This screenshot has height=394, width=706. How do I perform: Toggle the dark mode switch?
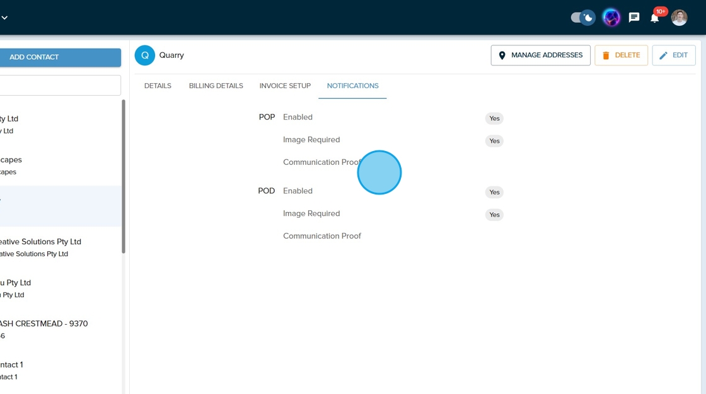point(582,18)
